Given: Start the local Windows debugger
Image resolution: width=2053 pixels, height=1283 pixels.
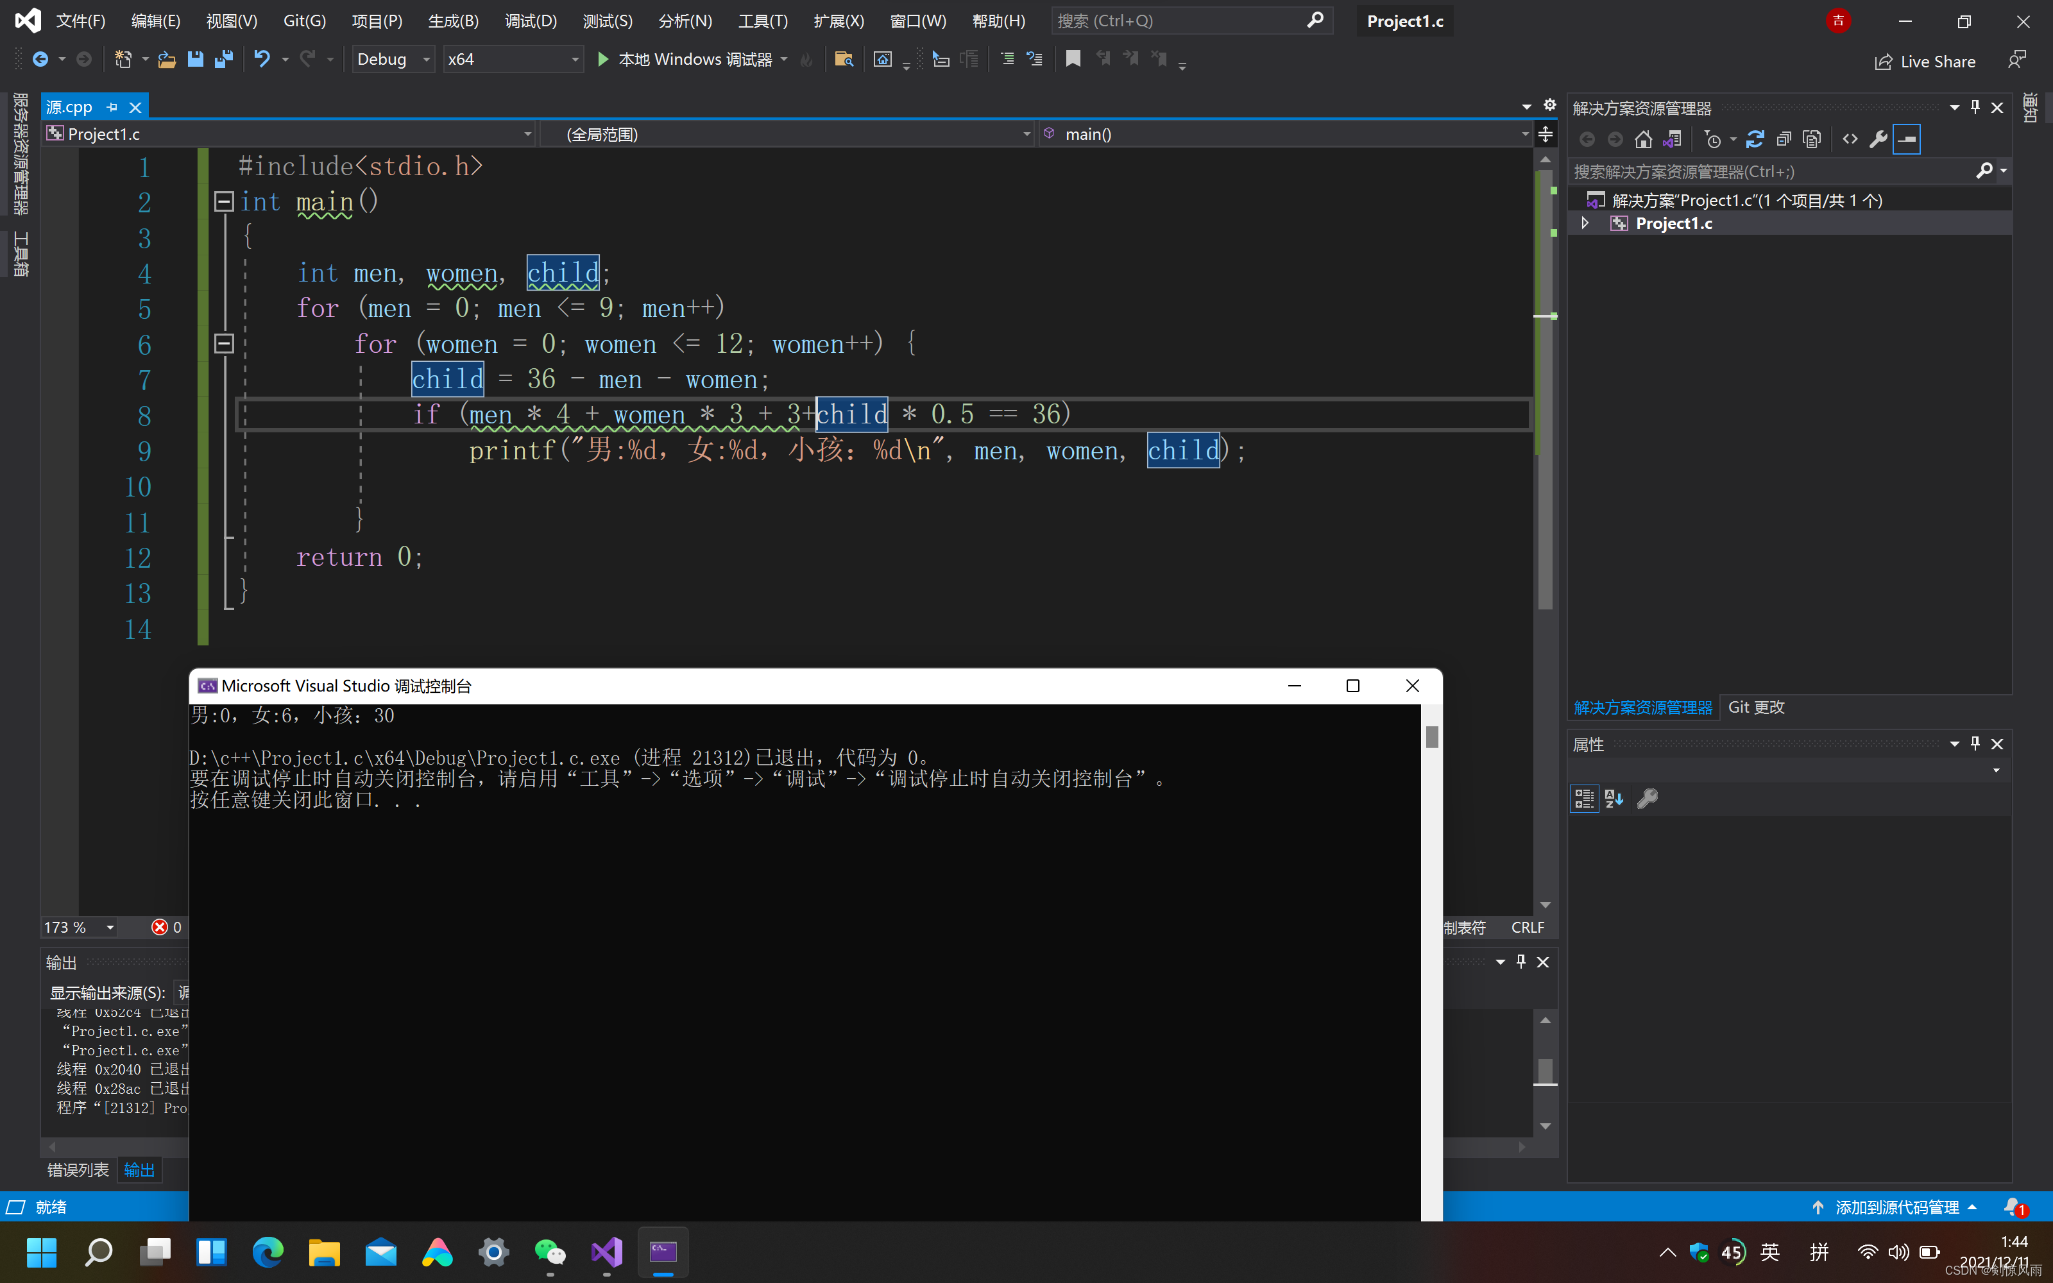Looking at the screenshot, I should (602, 60).
